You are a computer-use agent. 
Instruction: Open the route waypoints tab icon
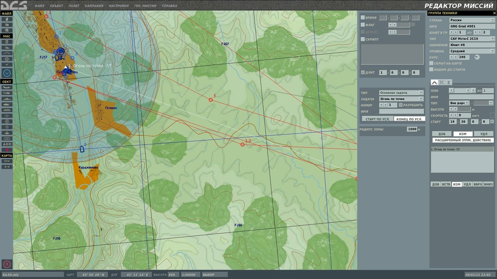(x=434, y=82)
